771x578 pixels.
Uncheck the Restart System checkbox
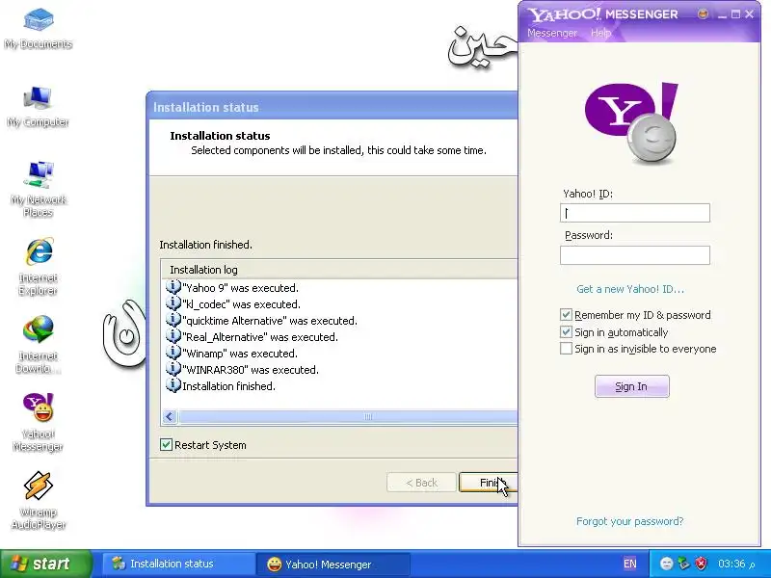166,445
